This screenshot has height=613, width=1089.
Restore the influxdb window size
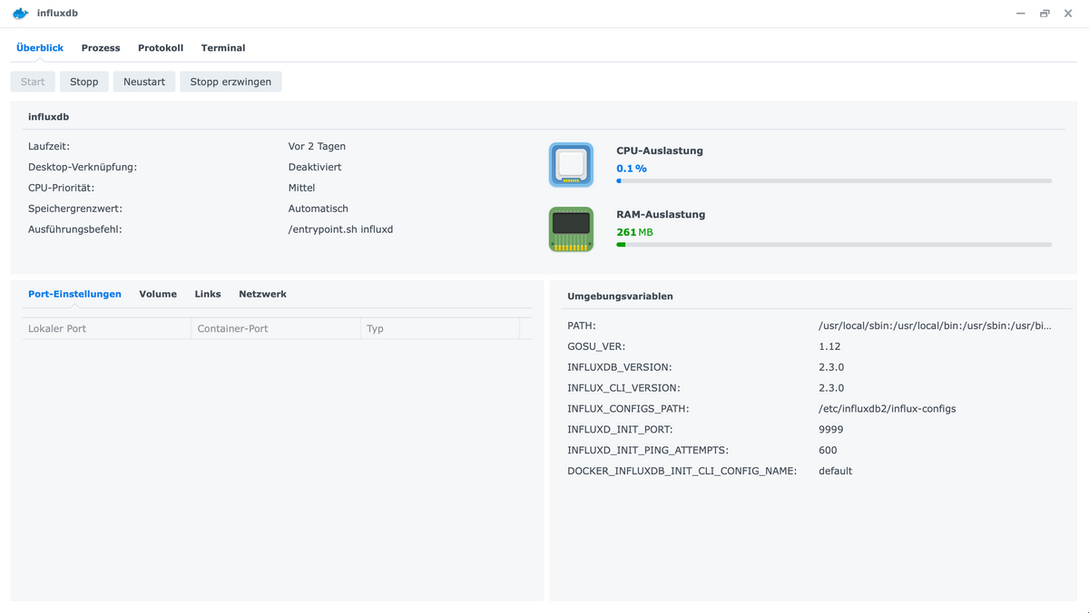click(x=1045, y=14)
